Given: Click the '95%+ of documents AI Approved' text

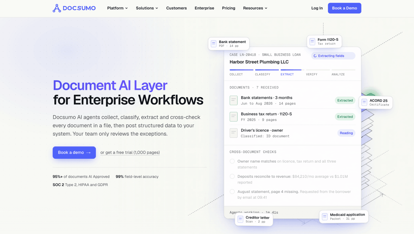Looking at the screenshot, I should pos(81,177).
